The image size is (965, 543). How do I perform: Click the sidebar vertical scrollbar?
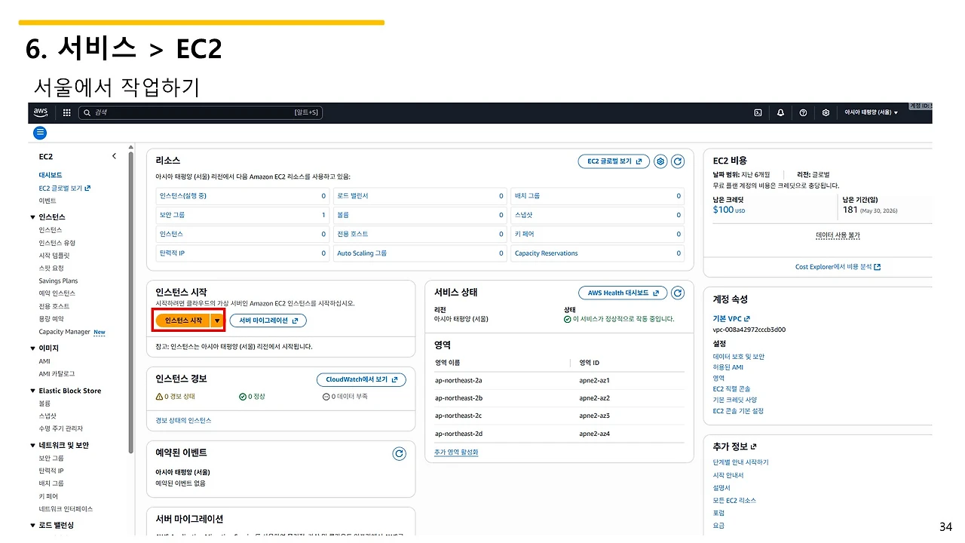click(131, 302)
